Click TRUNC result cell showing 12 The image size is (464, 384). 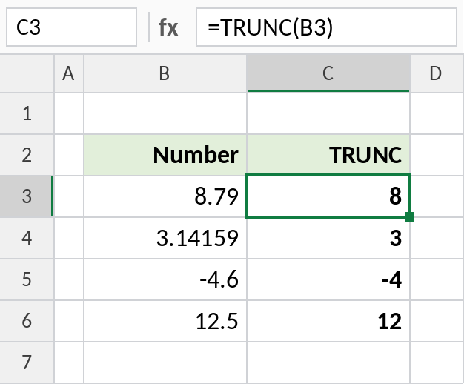[328, 321]
